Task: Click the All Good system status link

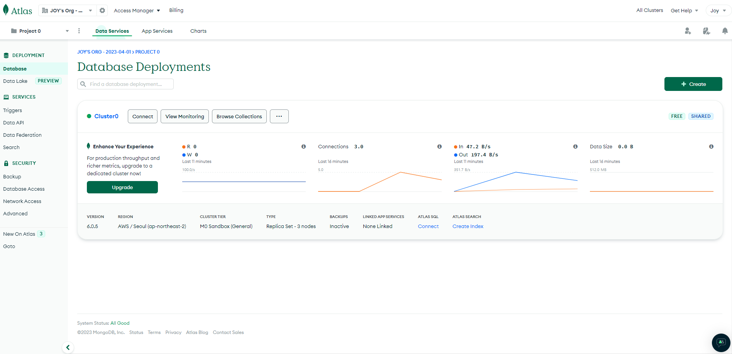Action: (x=120, y=323)
